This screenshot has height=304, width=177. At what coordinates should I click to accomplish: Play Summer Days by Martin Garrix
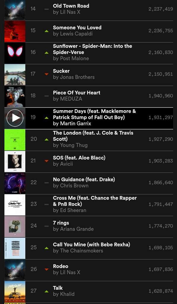pos(15,118)
